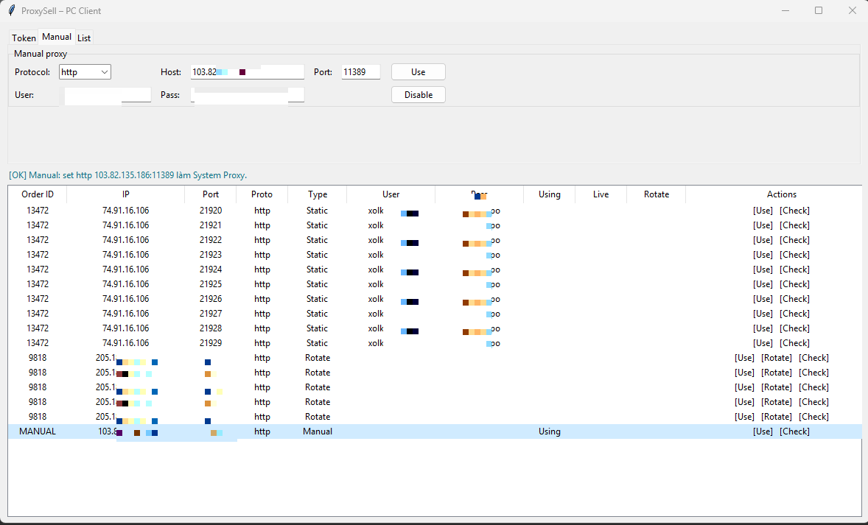Click the Order ID column header
Screen dimensions: 868x525
[36, 194]
